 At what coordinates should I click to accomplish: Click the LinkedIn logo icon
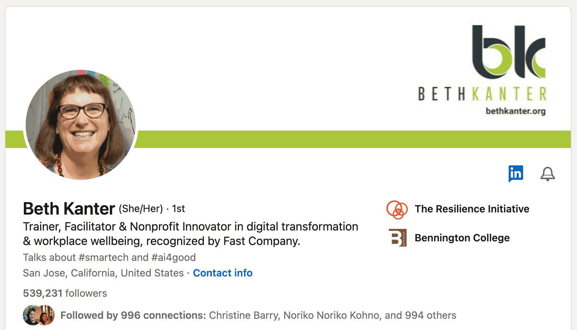516,173
